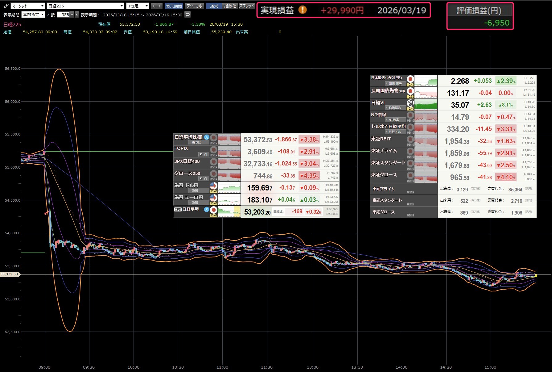552x372 pixels.
Task: Open the 日経225 symbol dropdown
Action: (85, 6)
